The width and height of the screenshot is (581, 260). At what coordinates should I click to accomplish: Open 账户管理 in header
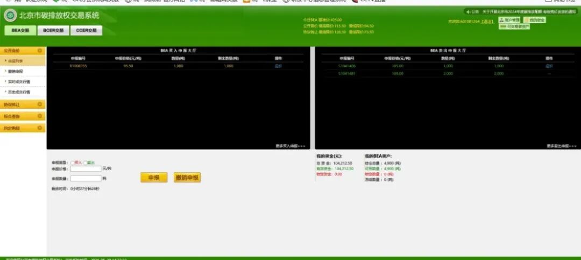coord(510,20)
